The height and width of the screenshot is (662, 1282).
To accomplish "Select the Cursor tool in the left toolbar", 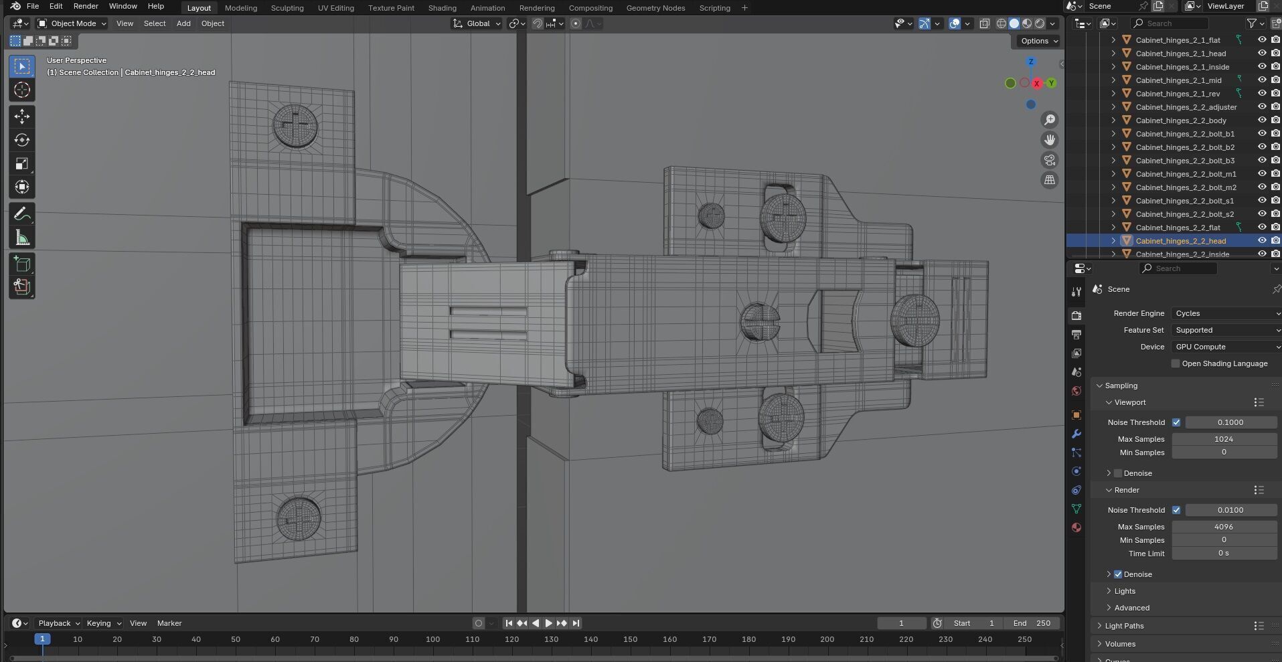I will coord(22,90).
